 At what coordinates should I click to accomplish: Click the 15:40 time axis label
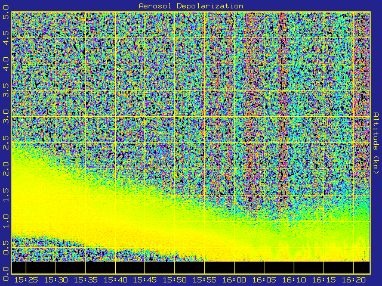tap(115, 280)
